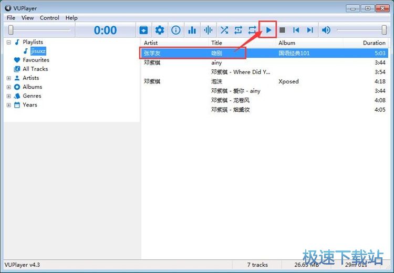
Task: Toggle repeat playlist mode
Action: tap(252, 30)
